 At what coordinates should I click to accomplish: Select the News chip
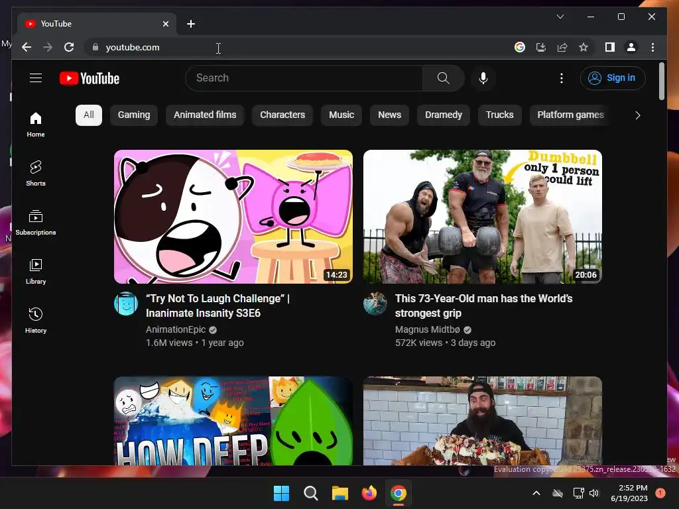tap(389, 115)
